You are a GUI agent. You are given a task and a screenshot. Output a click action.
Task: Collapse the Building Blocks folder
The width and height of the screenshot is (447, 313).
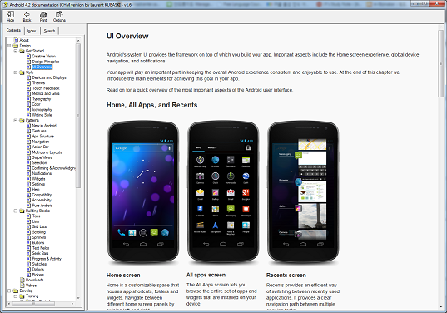(16, 211)
